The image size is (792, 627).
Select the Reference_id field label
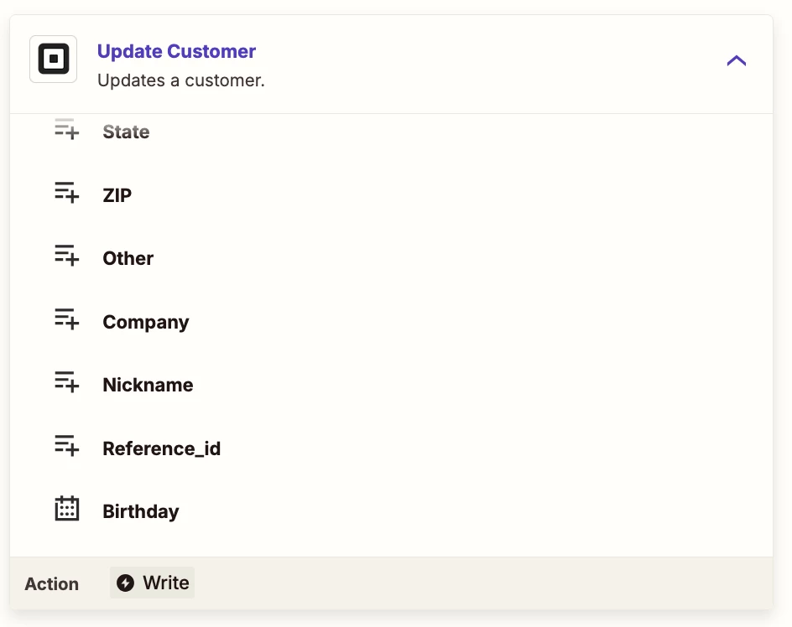click(162, 448)
